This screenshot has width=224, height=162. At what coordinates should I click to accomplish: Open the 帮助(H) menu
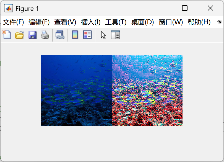199,22
